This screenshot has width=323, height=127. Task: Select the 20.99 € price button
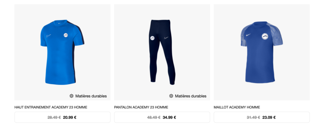coord(62,117)
